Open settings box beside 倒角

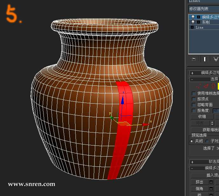pyautogui.click(x=211, y=189)
